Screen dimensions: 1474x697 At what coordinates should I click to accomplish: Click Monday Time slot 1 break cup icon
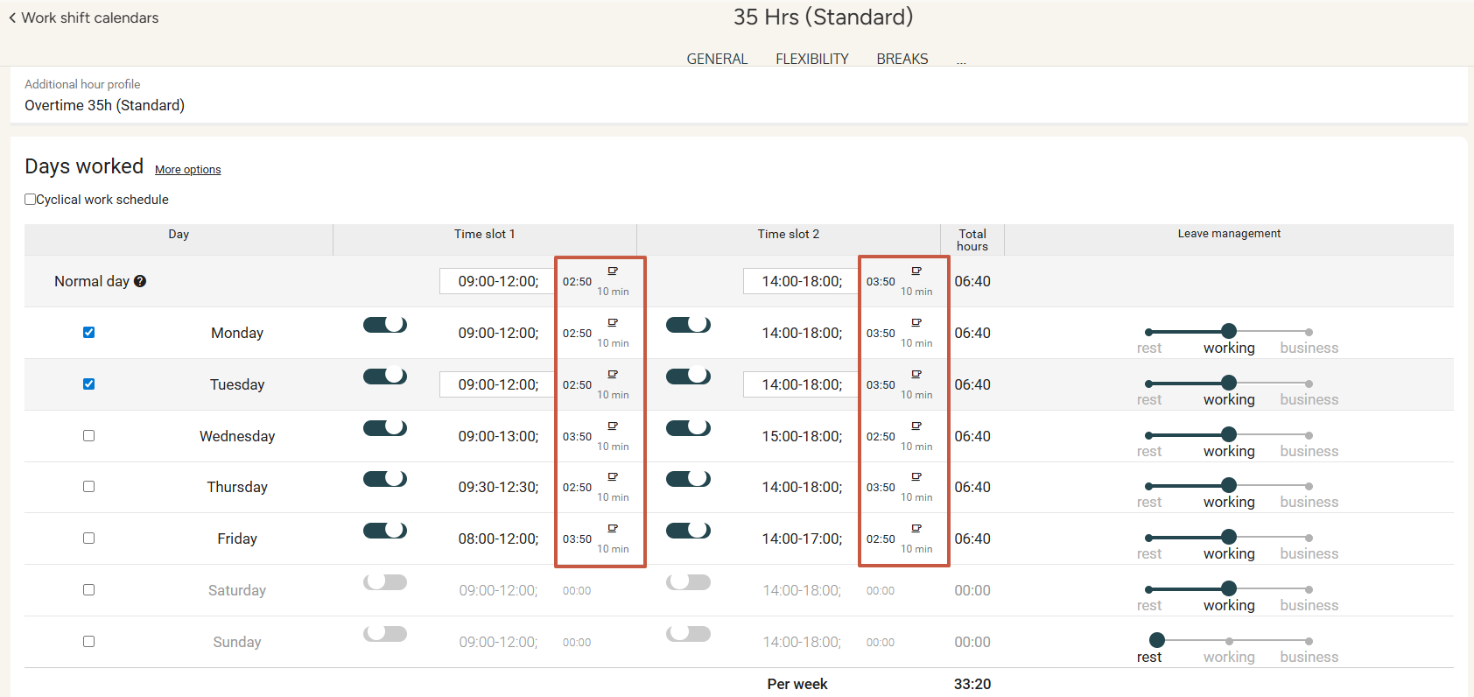(613, 323)
